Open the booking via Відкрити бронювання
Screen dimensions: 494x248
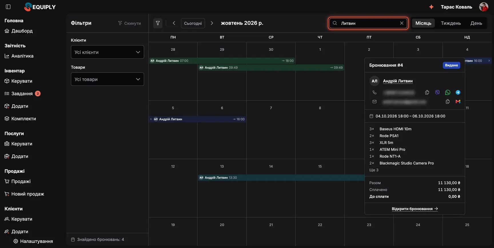[415, 209]
